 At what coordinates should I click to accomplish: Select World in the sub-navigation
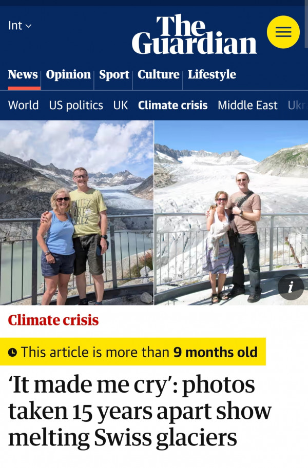coord(23,106)
